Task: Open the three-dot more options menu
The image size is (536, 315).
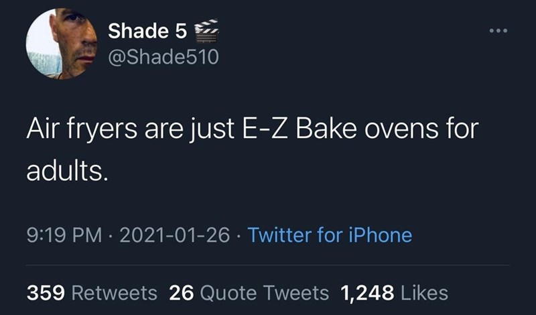Action: [x=498, y=31]
